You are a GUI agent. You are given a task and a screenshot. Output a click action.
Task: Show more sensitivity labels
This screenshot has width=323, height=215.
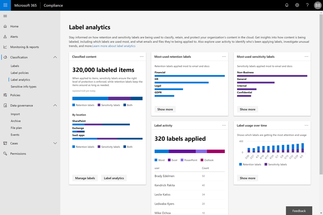[247, 109]
